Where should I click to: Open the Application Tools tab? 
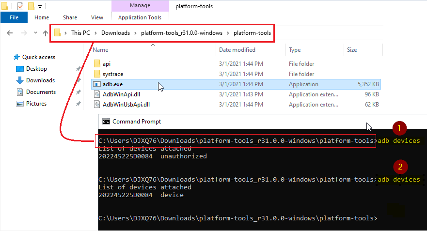point(140,17)
